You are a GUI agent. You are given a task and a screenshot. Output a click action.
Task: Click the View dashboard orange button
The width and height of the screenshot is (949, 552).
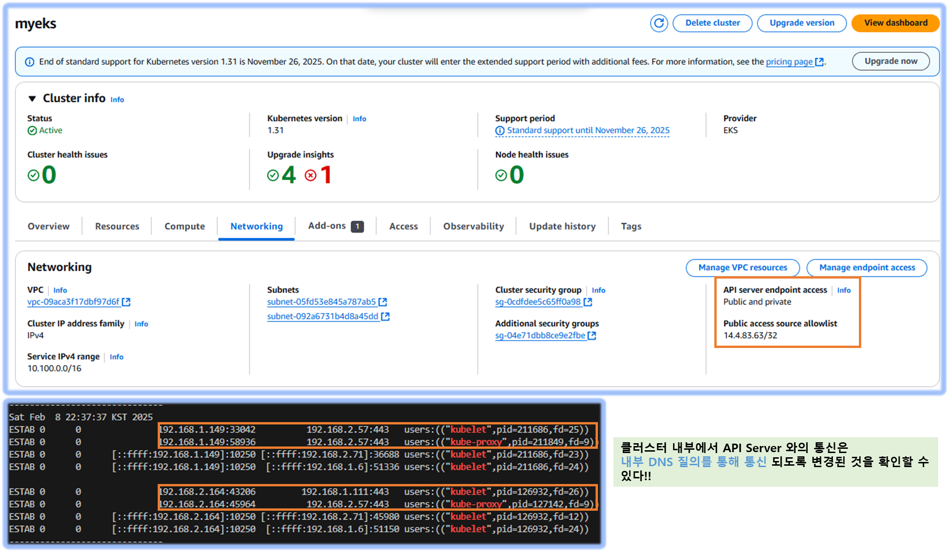895,23
